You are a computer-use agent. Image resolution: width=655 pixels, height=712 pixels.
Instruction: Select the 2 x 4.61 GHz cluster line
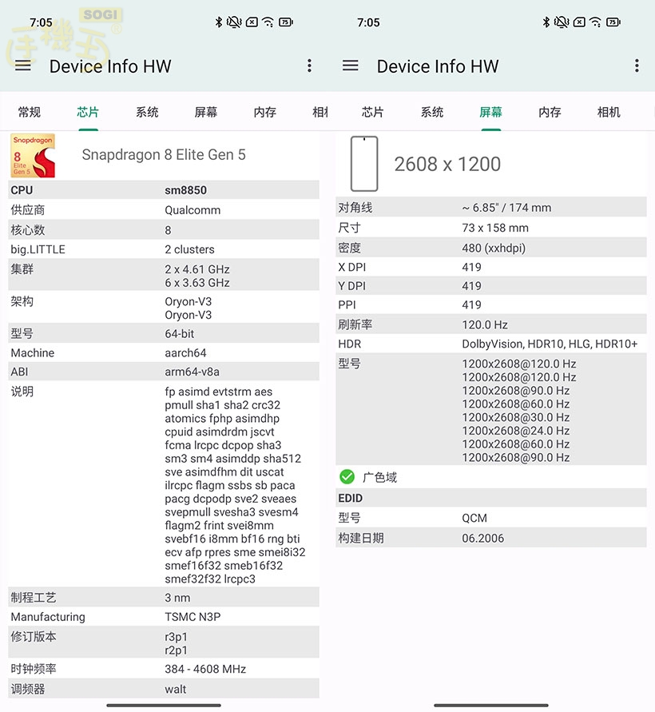pyautogui.click(x=197, y=269)
